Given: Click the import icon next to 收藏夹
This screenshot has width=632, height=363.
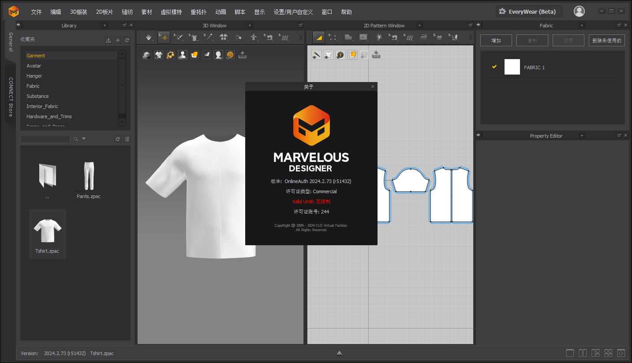Looking at the screenshot, I should point(108,40).
